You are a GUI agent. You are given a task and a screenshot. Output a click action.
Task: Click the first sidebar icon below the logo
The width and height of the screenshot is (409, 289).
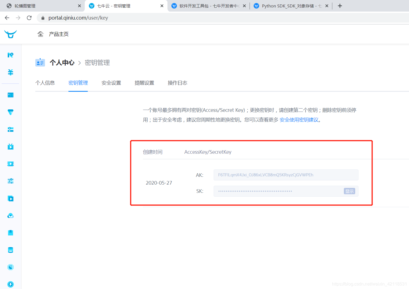(x=10, y=55)
